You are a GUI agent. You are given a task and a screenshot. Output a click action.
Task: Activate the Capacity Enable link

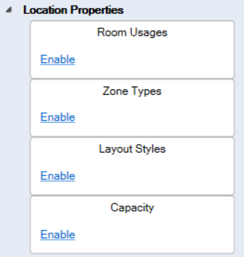58,234
